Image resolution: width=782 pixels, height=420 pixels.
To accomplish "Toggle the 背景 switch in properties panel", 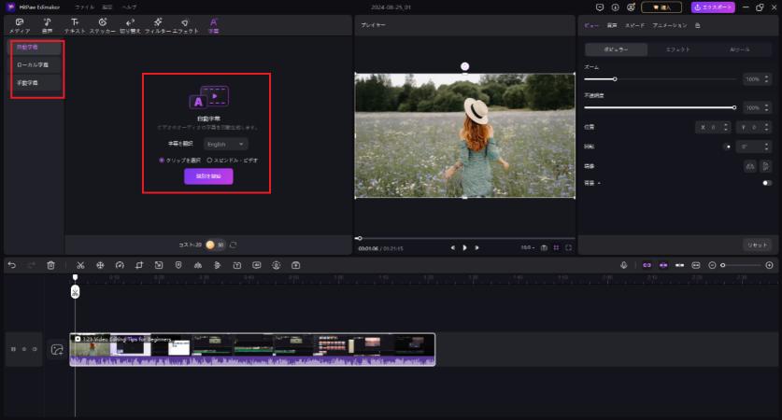I will click(766, 183).
